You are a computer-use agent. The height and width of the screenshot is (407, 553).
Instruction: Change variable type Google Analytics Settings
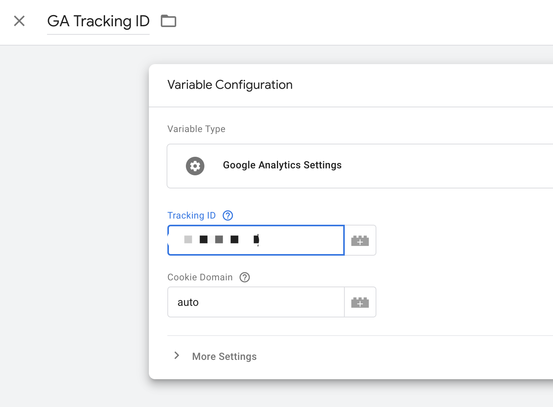point(360,166)
